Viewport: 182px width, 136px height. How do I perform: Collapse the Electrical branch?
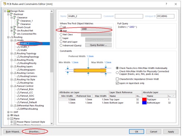click(8, 14)
